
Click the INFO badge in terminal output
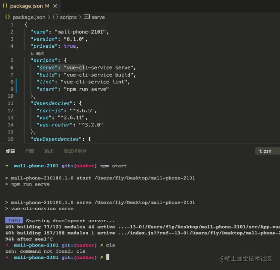14,221
